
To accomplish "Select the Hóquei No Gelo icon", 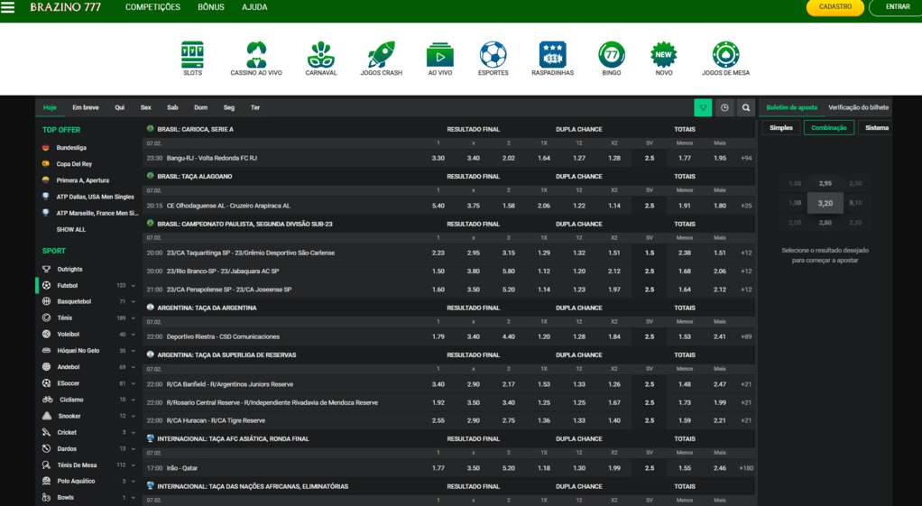I will pyautogui.click(x=46, y=350).
